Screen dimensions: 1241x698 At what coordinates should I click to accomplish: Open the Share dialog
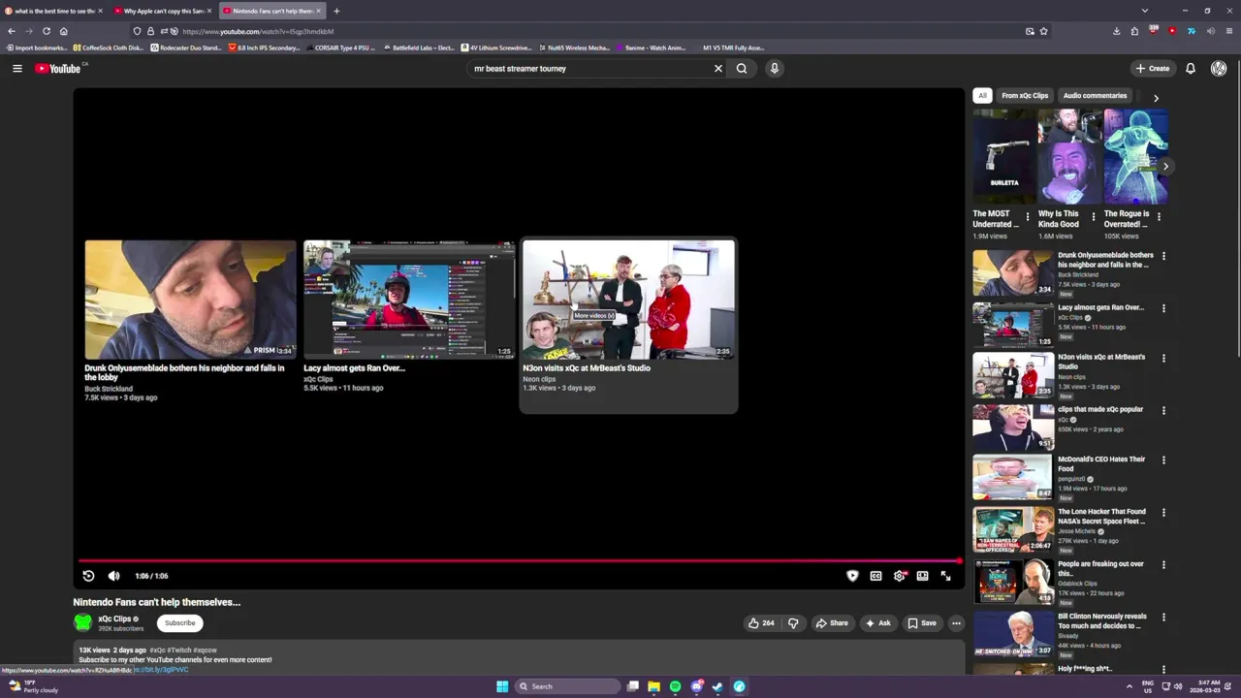click(832, 623)
